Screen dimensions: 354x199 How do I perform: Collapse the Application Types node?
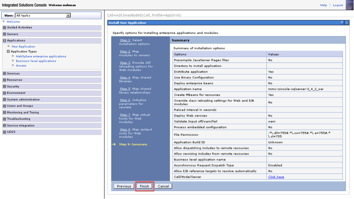pyautogui.click(x=8, y=52)
